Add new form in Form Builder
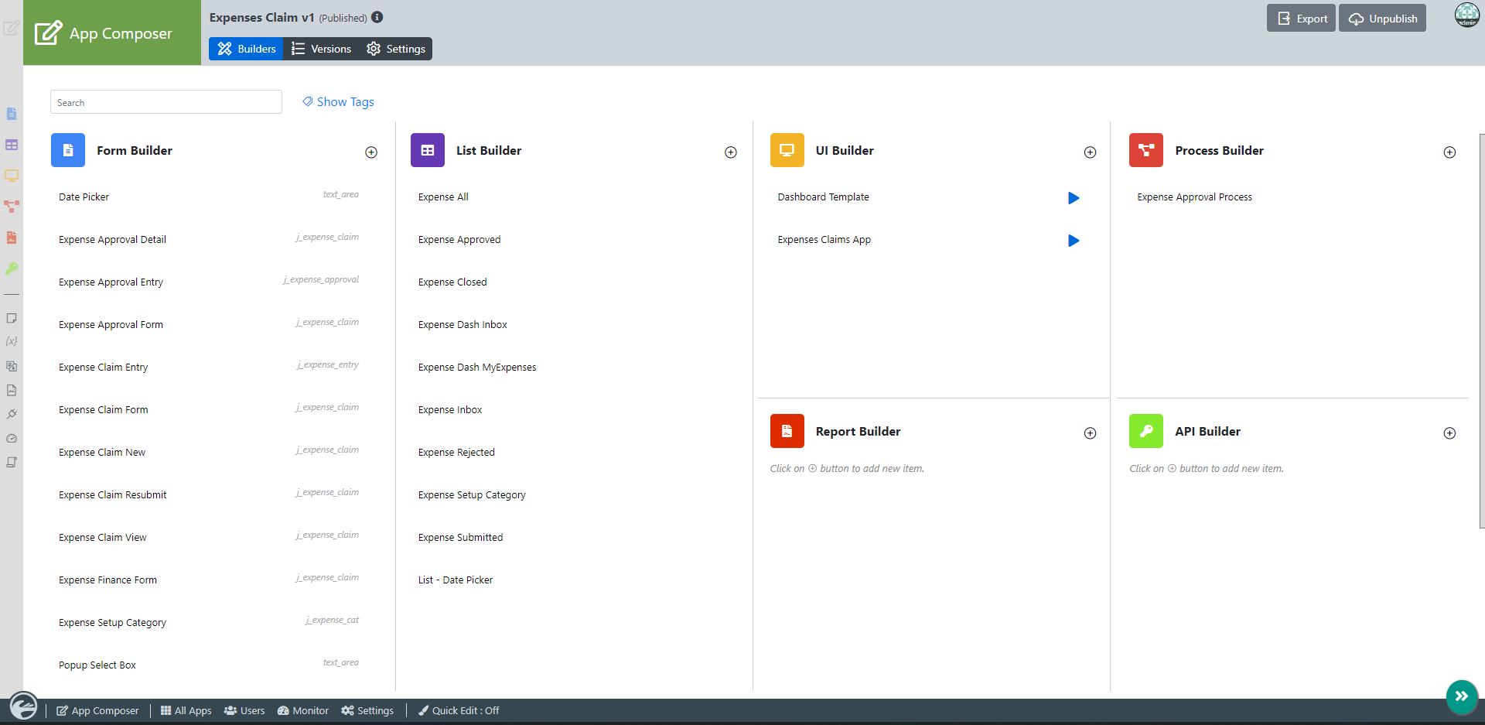This screenshot has height=725, width=1485. 371,152
